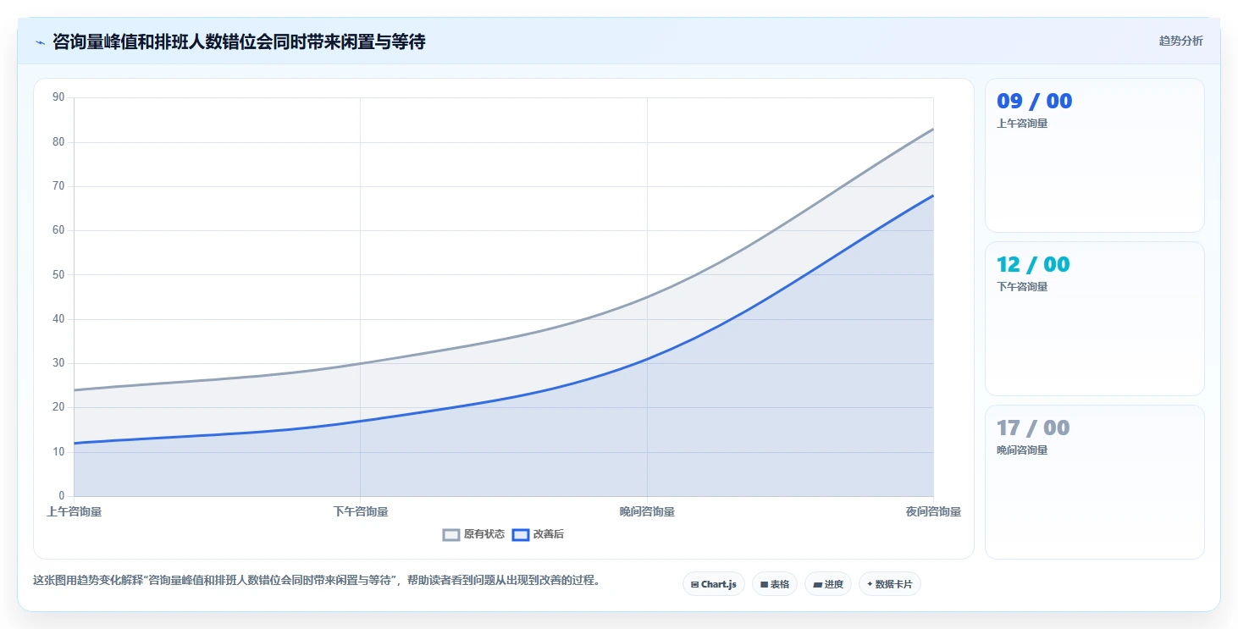Click the icon inside the 进度 chip
This screenshot has width=1238, height=629.
[817, 584]
